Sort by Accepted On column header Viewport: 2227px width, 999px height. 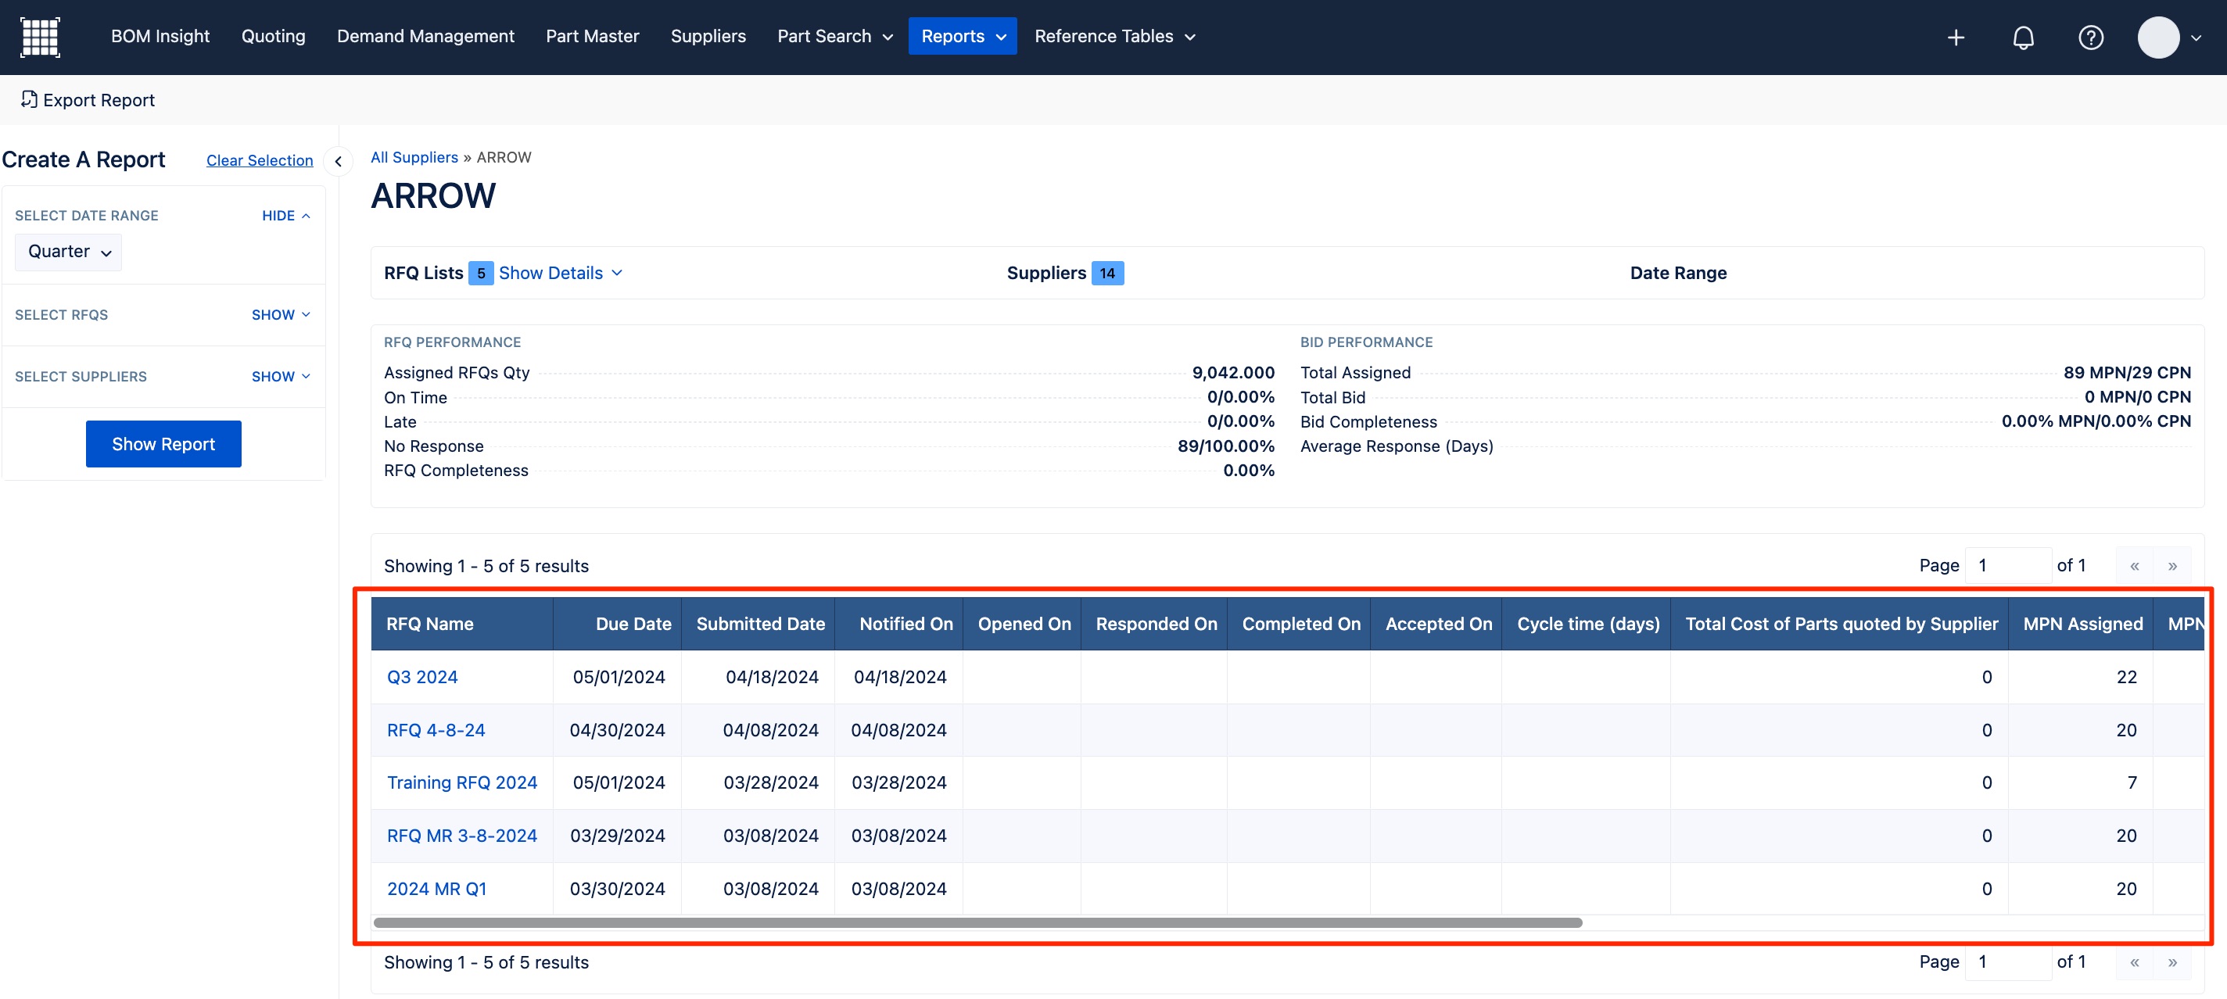pyautogui.click(x=1436, y=624)
